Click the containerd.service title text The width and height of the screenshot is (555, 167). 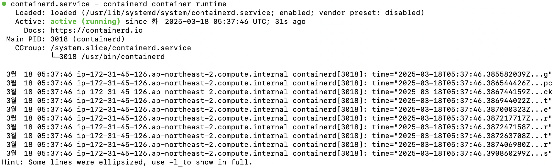point(50,4)
